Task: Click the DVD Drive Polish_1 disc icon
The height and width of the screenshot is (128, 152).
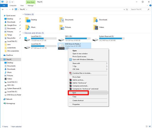Action: point(61,46)
